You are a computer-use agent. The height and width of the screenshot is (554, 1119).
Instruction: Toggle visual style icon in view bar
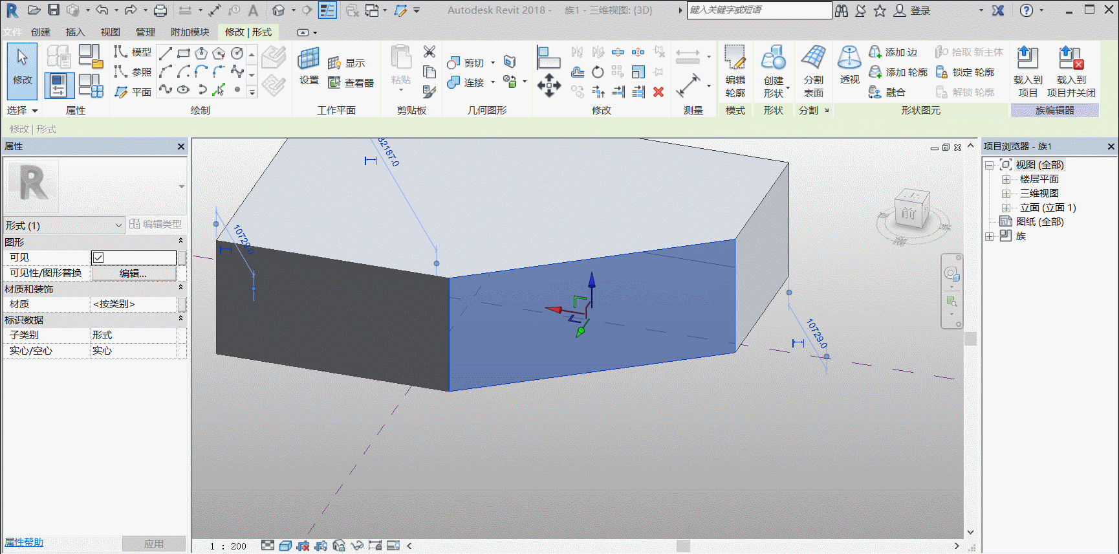pyautogui.click(x=285, y=546)
